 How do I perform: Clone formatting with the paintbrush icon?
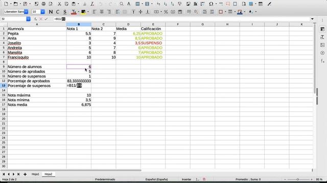pyautogui.click(x=85, y=4)
